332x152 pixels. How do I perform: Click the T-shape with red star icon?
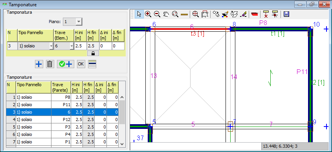tap(275, 14)
